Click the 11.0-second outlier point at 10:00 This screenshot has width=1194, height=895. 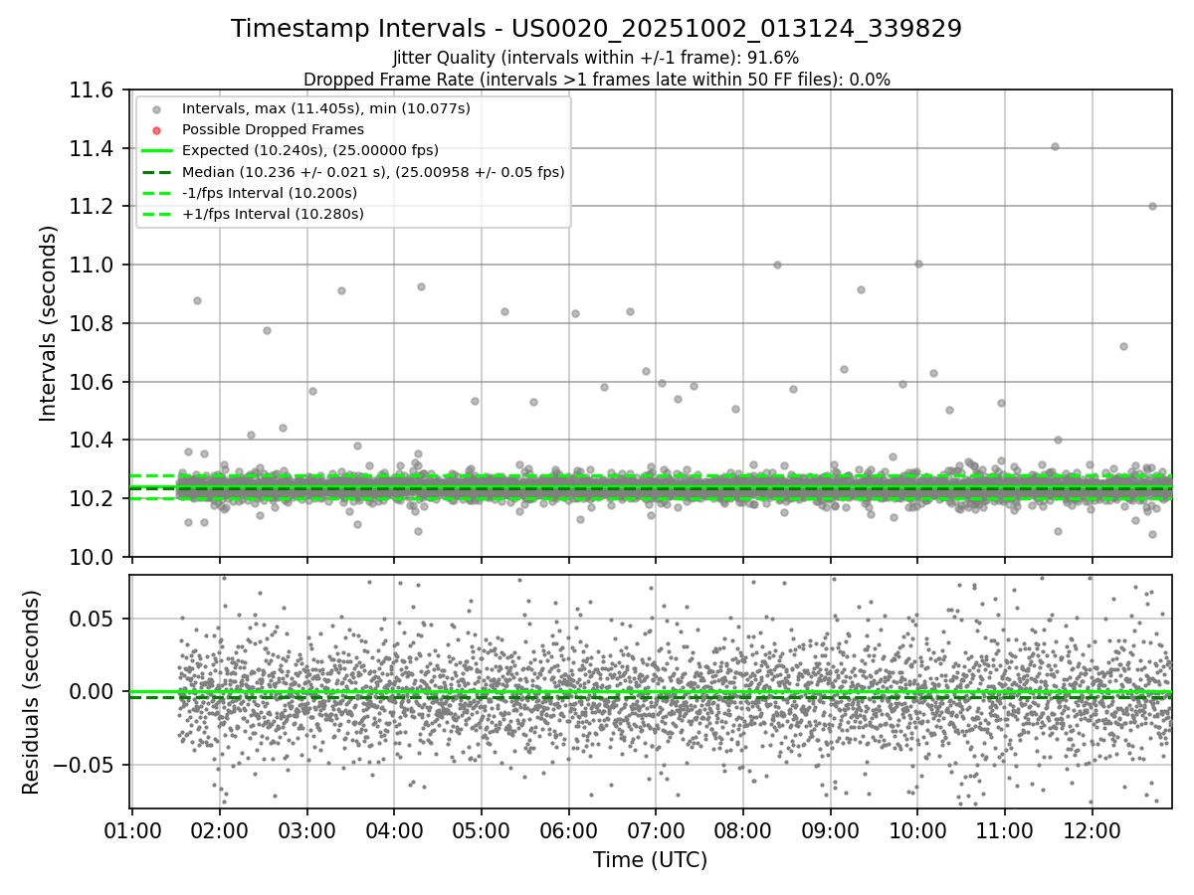click(918, 264)
